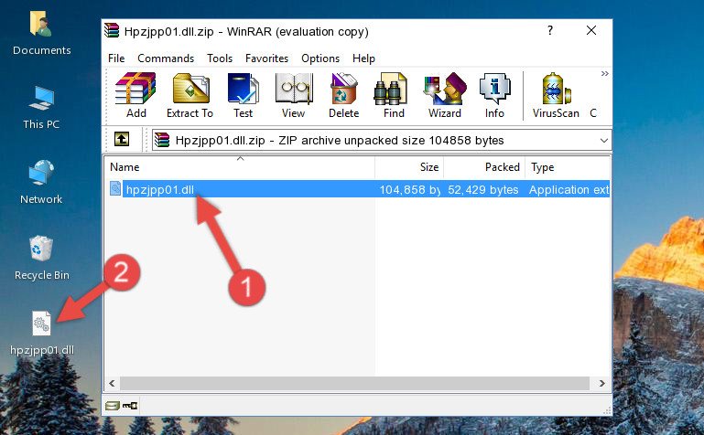Click the key password icon in status bar
704x435 pixels.
130,406
